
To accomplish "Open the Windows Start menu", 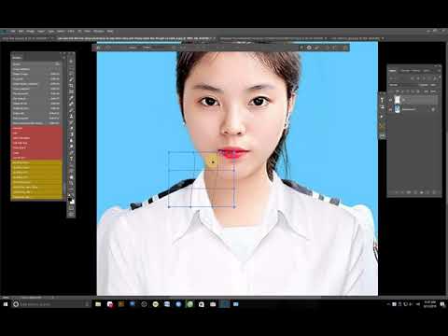I will point(6,304).
